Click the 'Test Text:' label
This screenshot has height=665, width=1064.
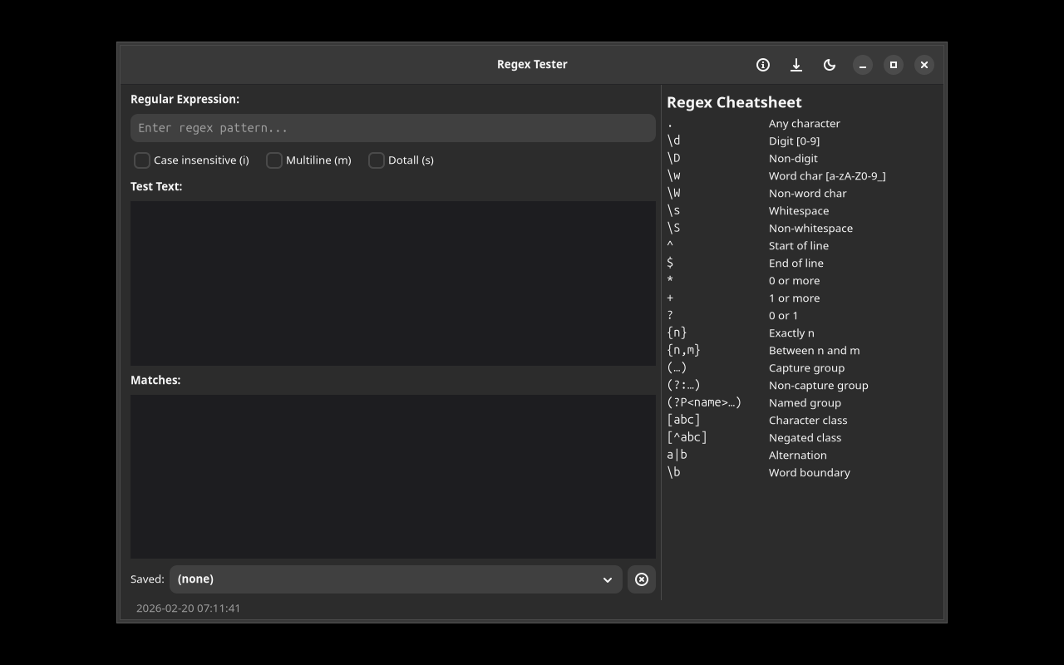click(156, 186)
